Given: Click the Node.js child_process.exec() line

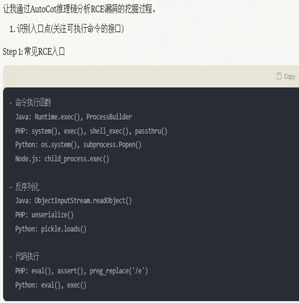Looking at the screenshot, I should coord(62,159).
